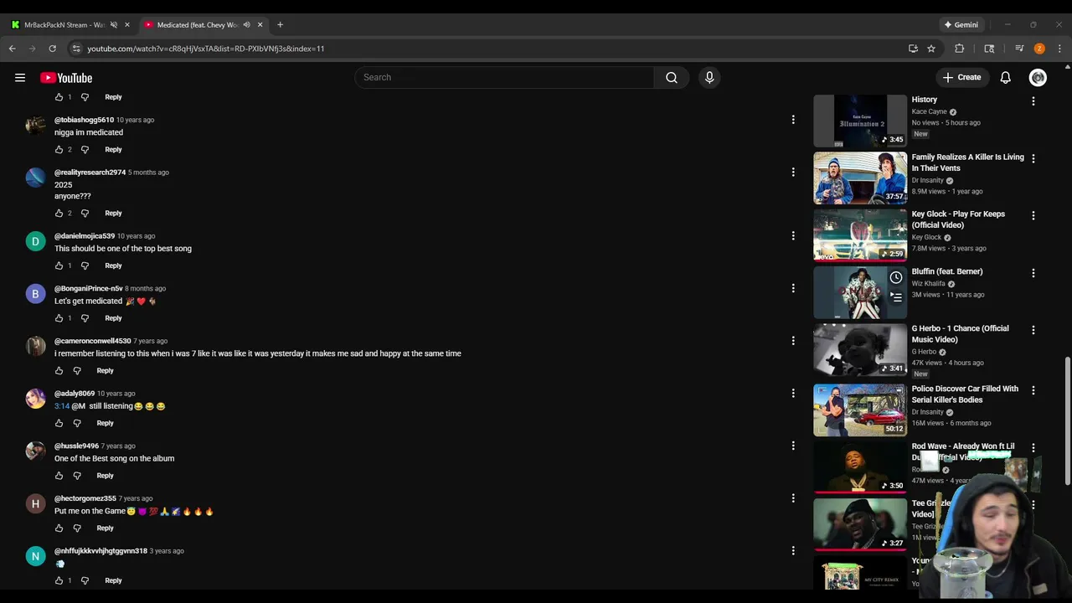Image resolution: width=1072 pixels, height=603 pixels.
Task: Open more actions for 'Bluffin (feat. Berner)'
Action: click(1033, 273)
